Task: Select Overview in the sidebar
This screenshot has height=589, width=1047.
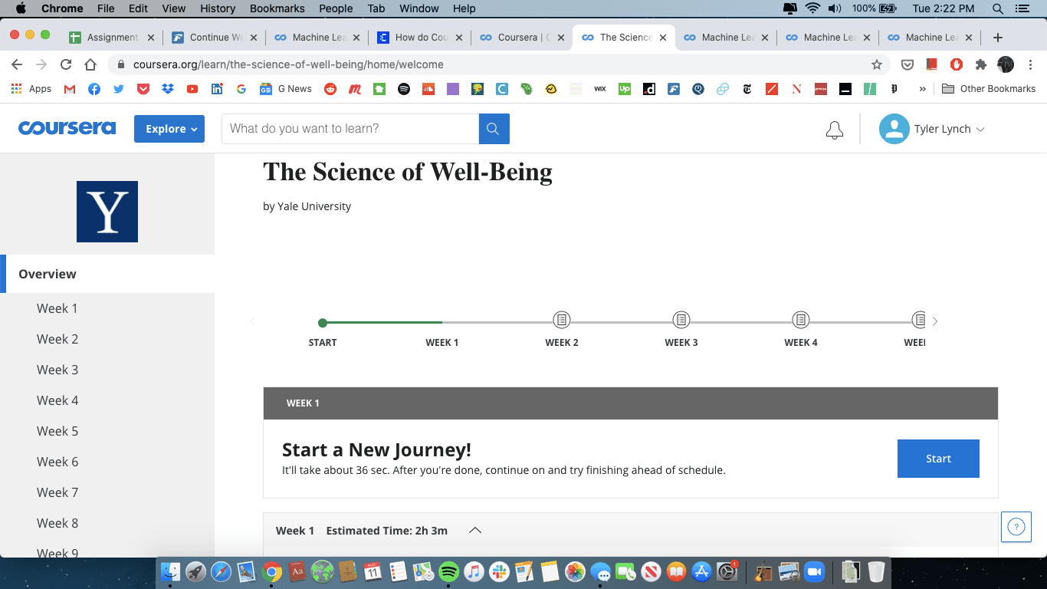Action: (107, 274)
